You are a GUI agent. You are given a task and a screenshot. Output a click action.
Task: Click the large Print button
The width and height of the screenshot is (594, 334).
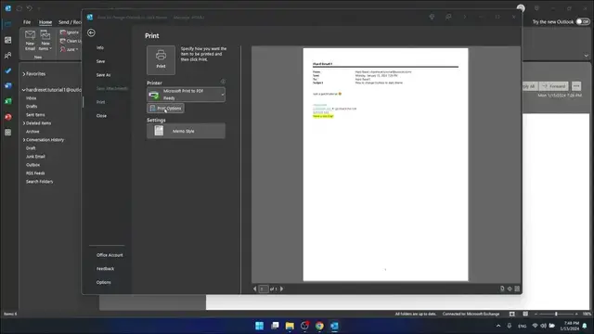(161, 59)
